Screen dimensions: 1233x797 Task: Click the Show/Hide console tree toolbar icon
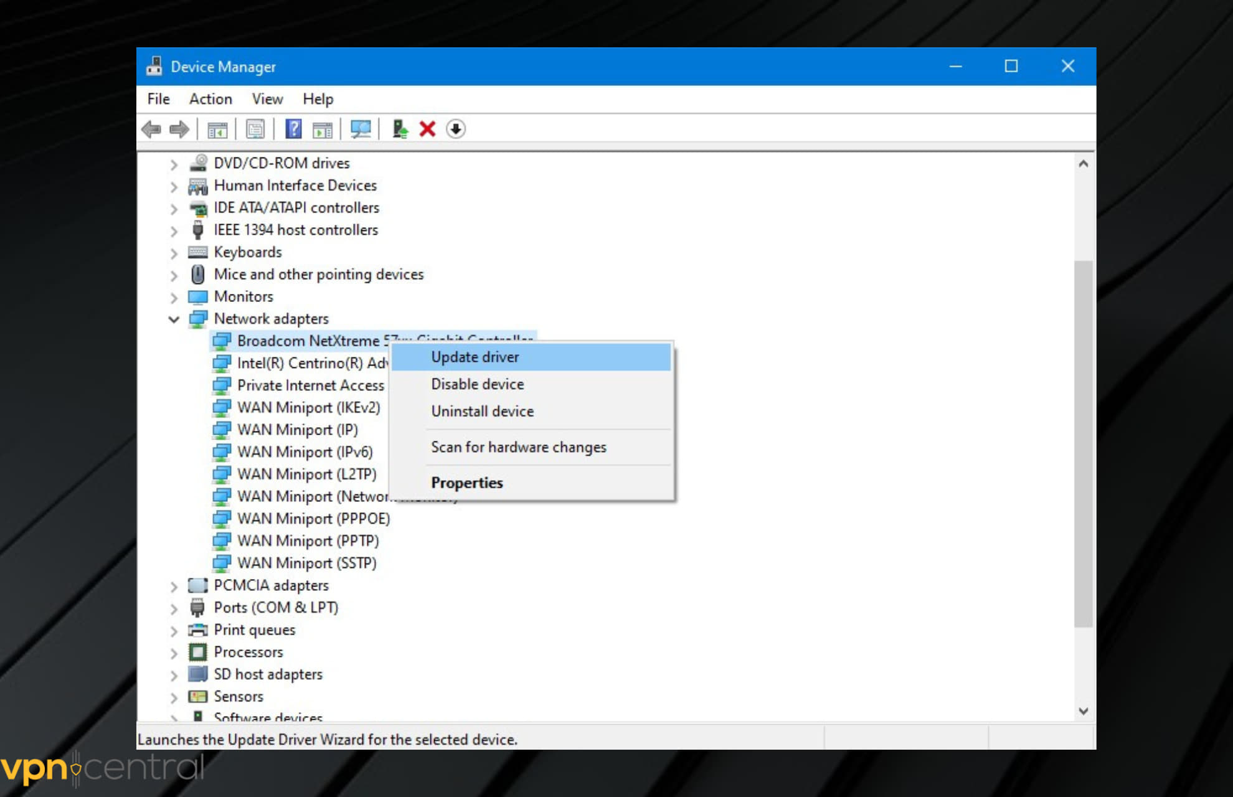217,129
